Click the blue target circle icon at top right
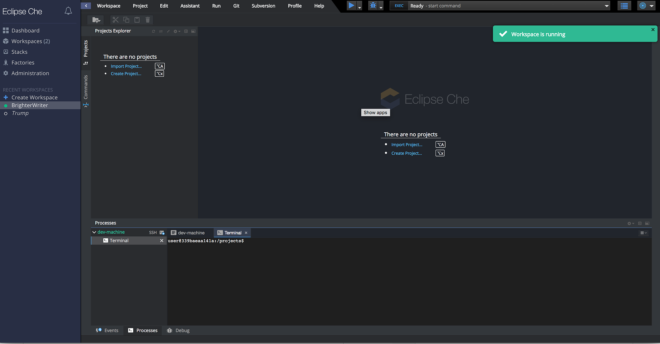 click(x=643, y=6)
